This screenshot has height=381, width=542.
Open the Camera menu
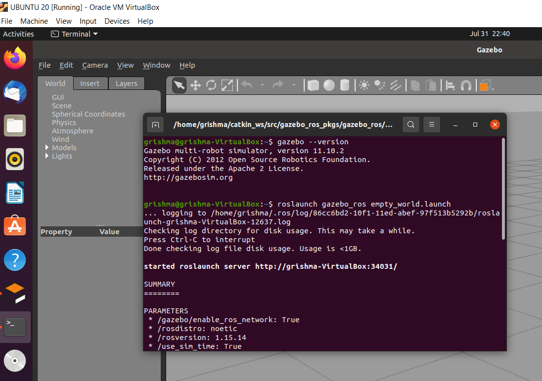(95, 65)
